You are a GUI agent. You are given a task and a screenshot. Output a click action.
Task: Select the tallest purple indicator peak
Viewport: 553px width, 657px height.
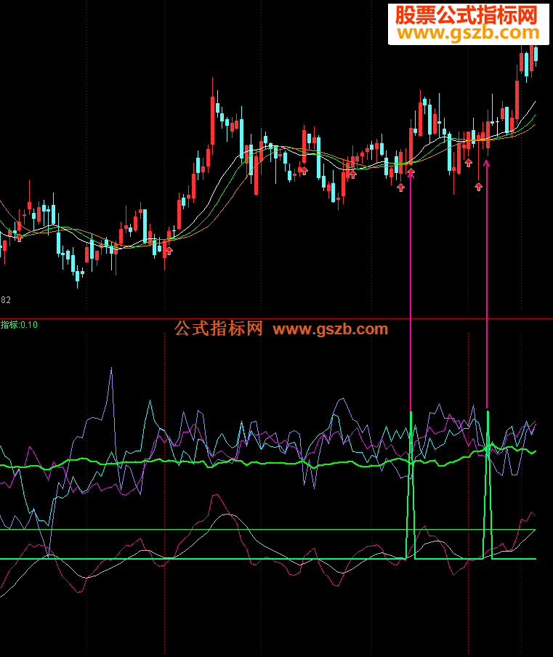click(x=111, y=368)
